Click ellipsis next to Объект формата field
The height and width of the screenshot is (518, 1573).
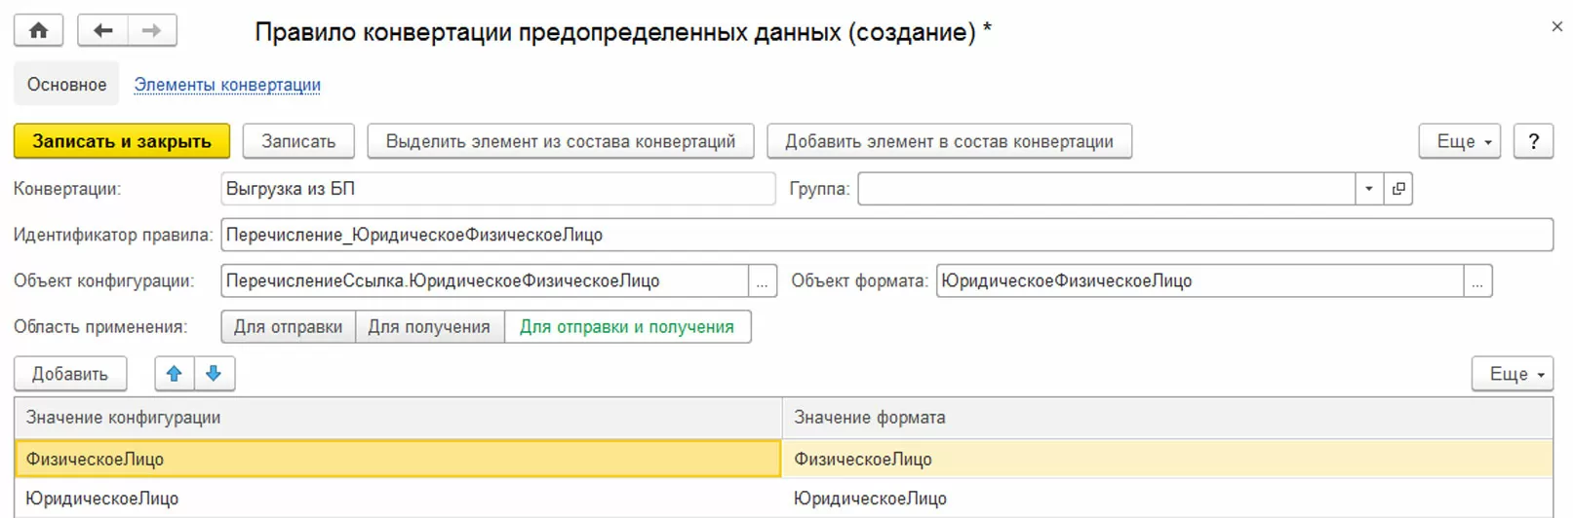click(1477, 281)
